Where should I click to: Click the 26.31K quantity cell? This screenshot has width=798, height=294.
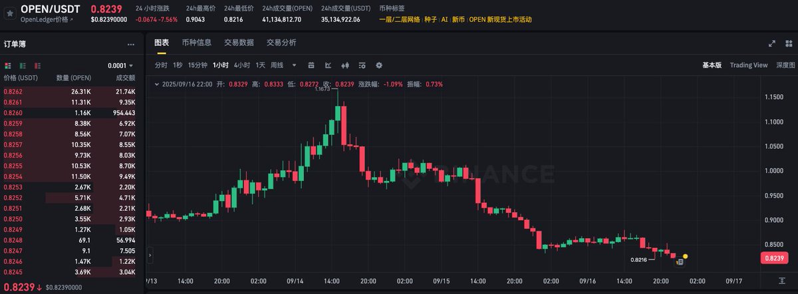[80, 91]
